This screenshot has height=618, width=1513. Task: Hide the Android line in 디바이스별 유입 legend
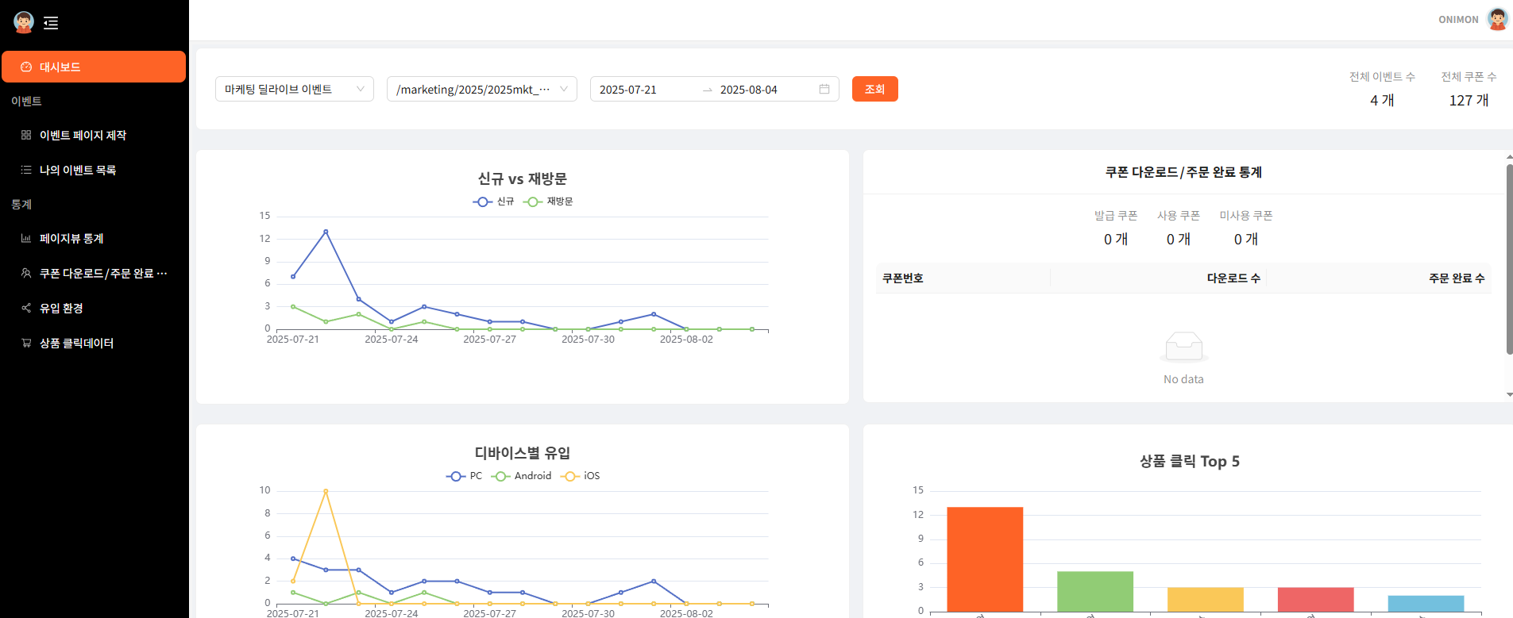(522, 476)
